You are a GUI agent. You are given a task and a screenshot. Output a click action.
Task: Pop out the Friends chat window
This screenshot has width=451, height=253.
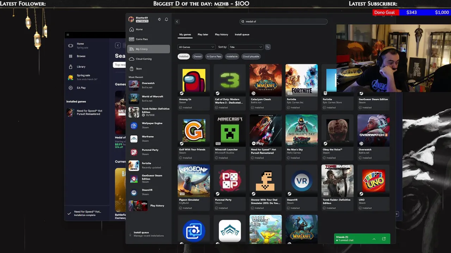coord(384,239)
